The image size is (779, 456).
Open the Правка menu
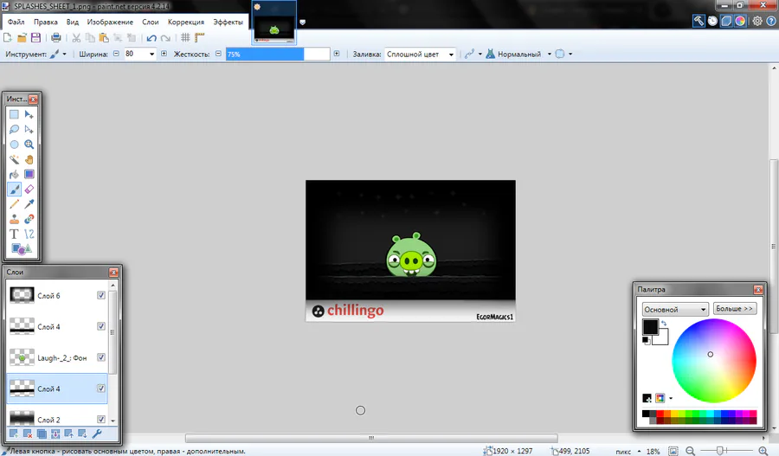point(46,22)
